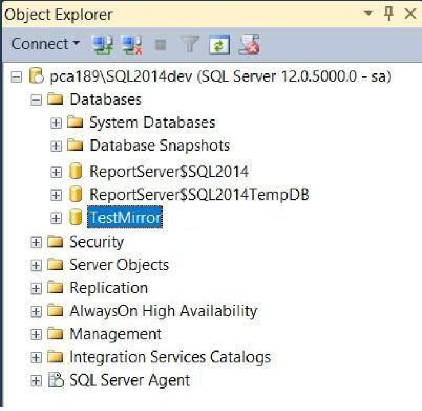Click the Object Explorer title bar text
Image resolution: width=422 pixels, height=411 pixels.
coord(58,15)
